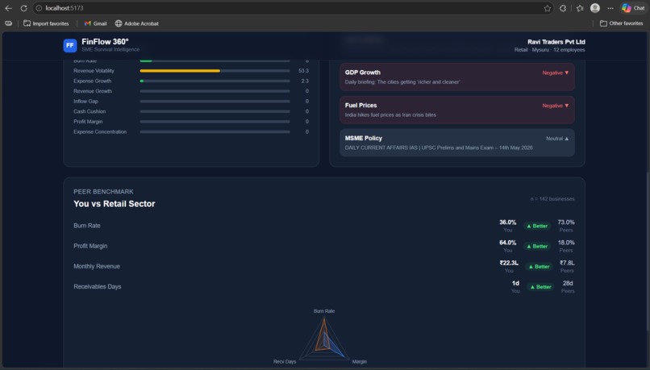Click the radar chart triangle
This screenshot has height=370, width=650.
[324, 338]
